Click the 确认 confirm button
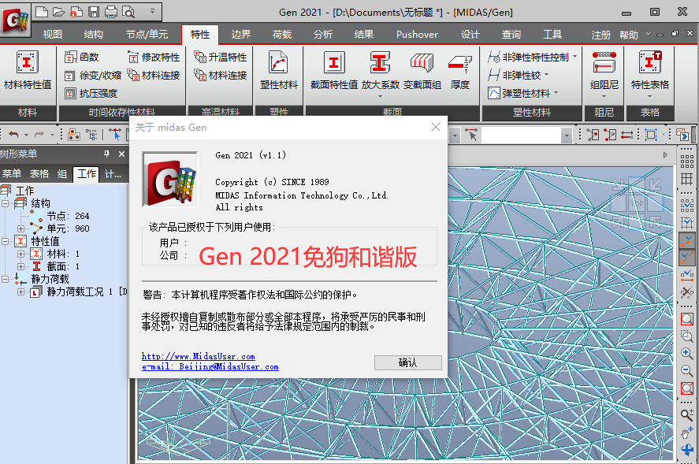This screenshot has width=699, height=464. (408, 362)
